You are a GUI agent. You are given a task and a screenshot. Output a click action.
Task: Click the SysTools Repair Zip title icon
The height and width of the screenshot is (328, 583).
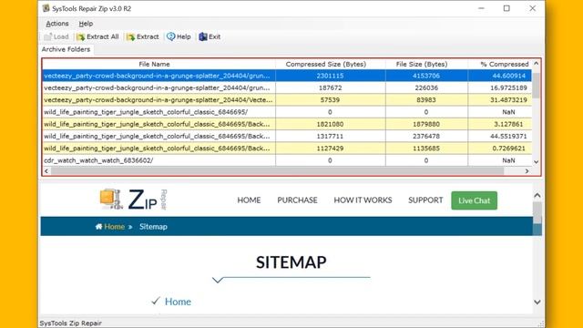tap(46, 8)
